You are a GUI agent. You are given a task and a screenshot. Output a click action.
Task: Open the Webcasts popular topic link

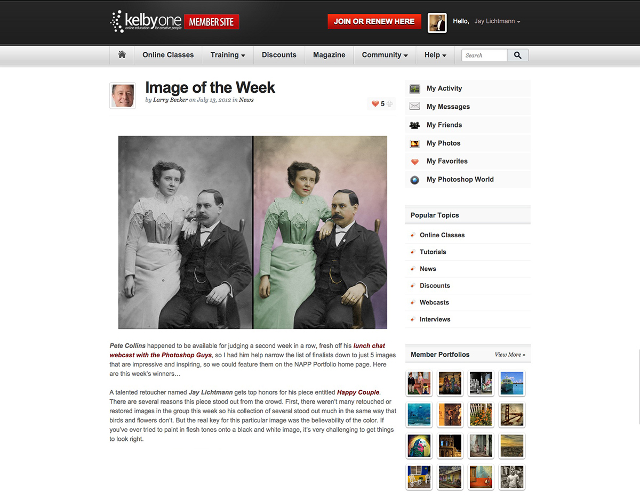434,302
